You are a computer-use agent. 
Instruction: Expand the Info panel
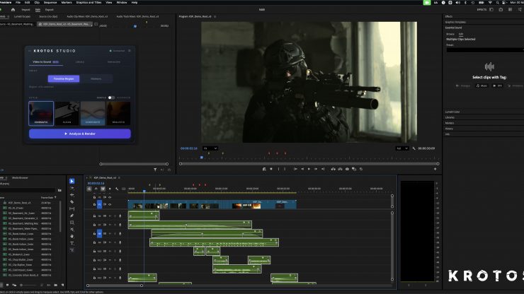click(x=448, y=134)
